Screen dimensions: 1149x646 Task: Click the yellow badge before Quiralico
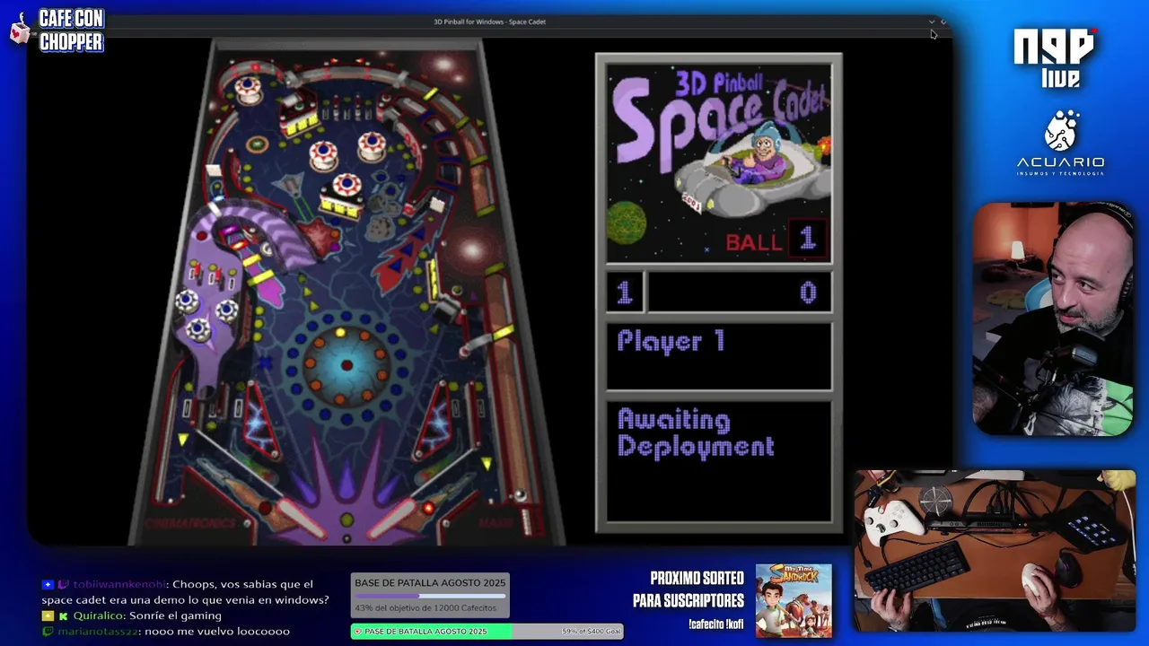click(48, 615)
